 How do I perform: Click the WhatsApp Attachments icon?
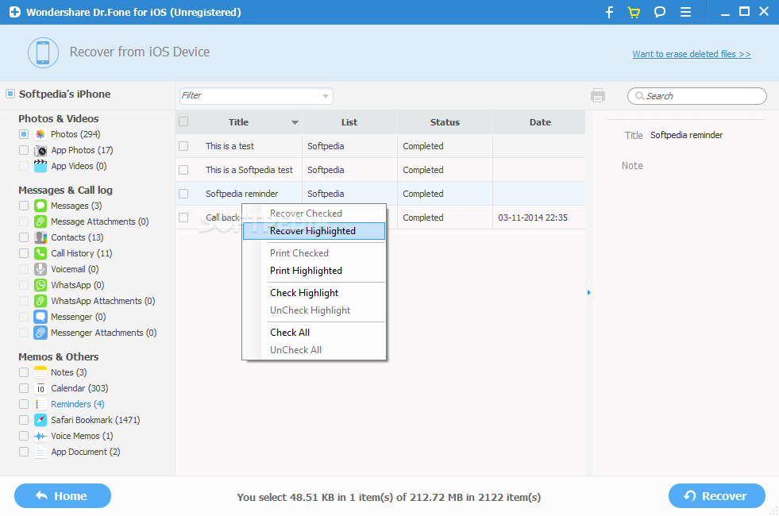pos(40,301)
